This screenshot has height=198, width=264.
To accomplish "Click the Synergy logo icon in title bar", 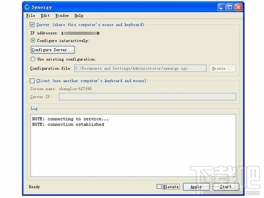I will coord(27,7).
